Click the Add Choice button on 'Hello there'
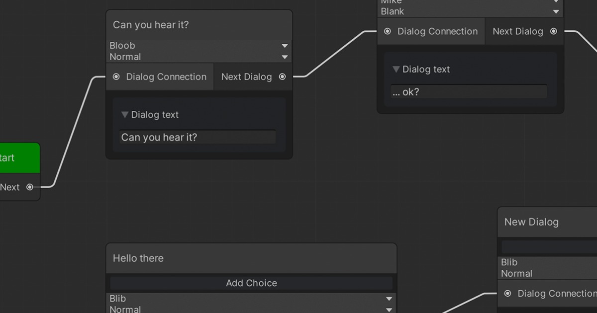The image size is (597, 313). (x=251, y=283)
